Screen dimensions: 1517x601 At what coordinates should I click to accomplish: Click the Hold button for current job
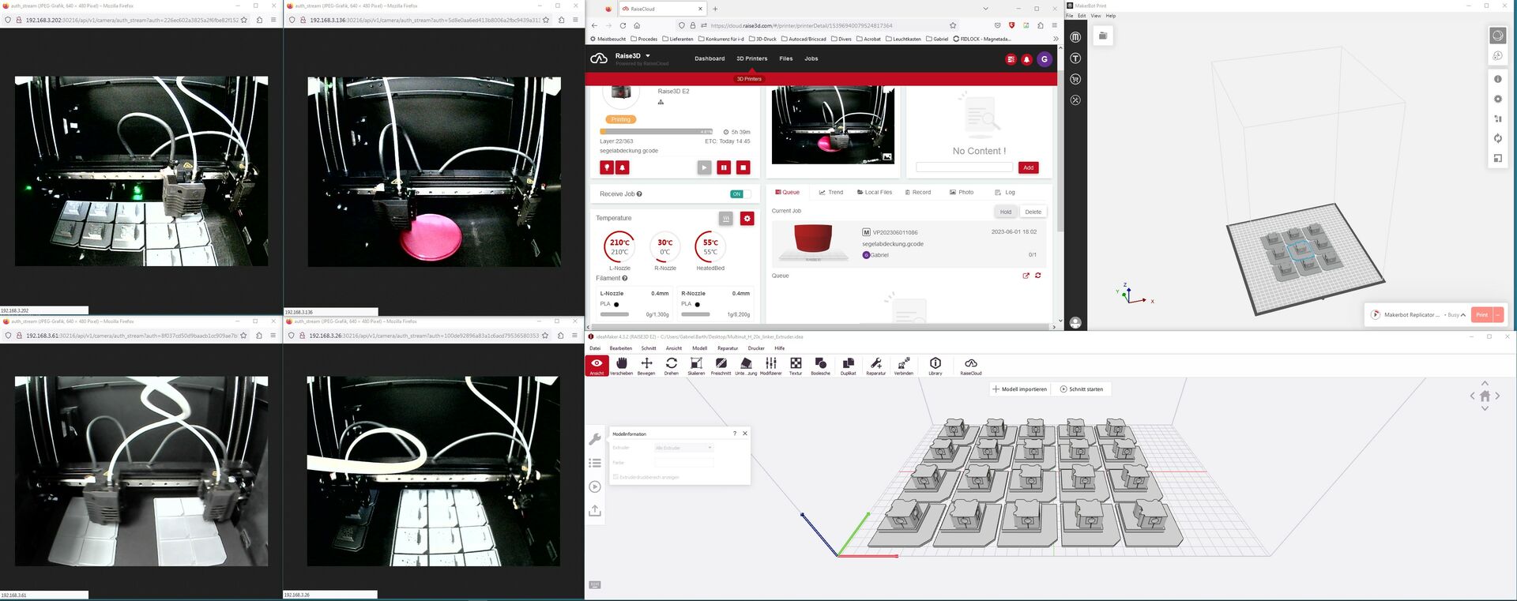pyautogui.click(x=1005, y=212)
